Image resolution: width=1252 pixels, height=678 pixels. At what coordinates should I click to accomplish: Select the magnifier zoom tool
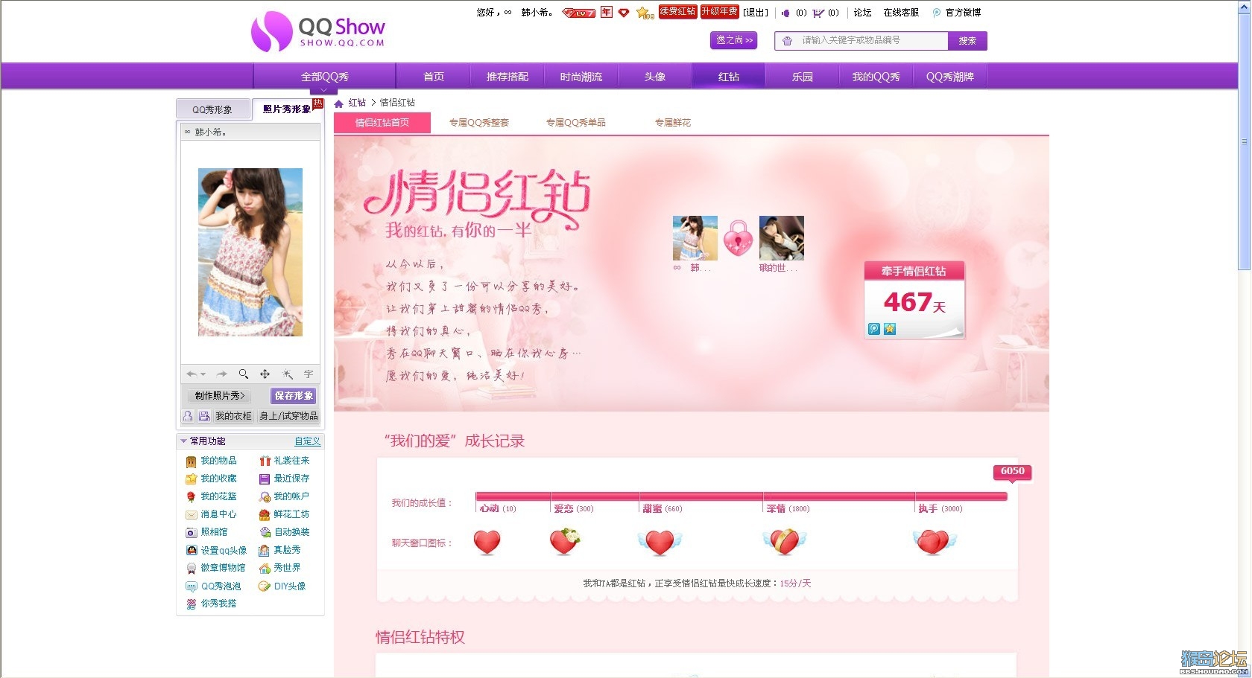point(243,374)
